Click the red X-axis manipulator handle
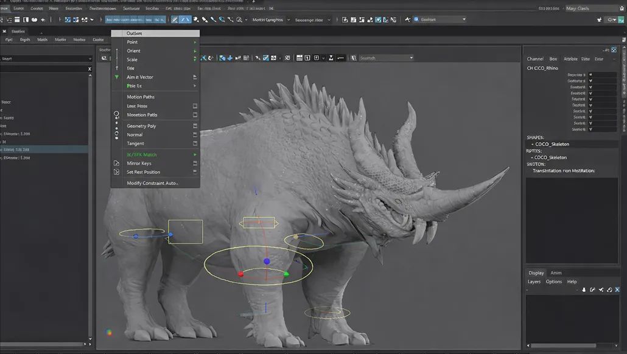 pyautogui.click(x=240, y=274)
